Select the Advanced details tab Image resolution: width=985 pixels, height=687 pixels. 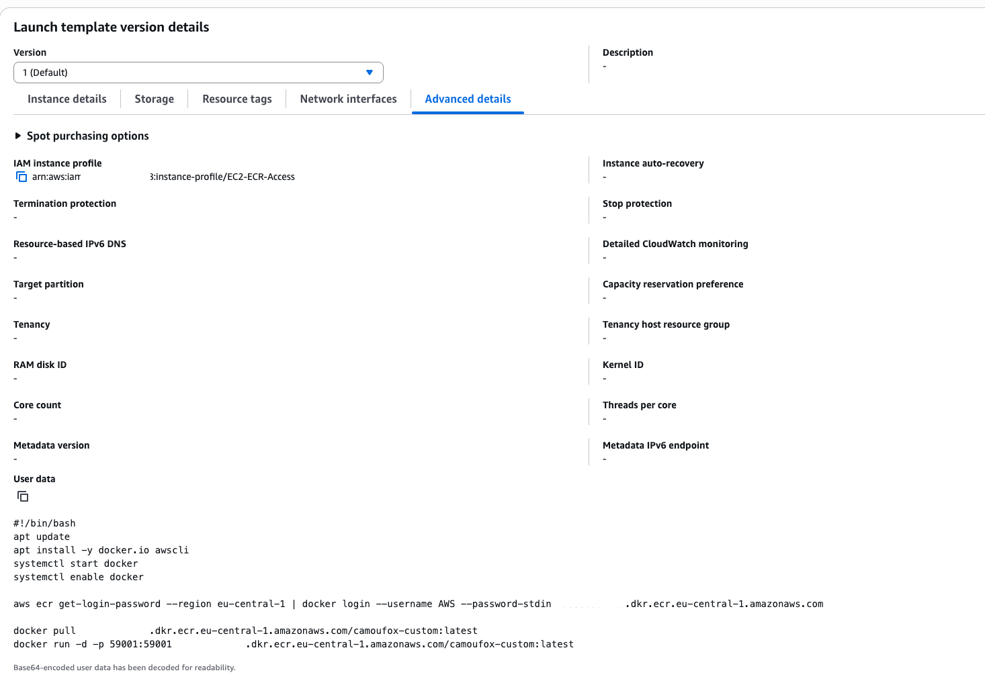pyautogui.click(x=468, y=99)
